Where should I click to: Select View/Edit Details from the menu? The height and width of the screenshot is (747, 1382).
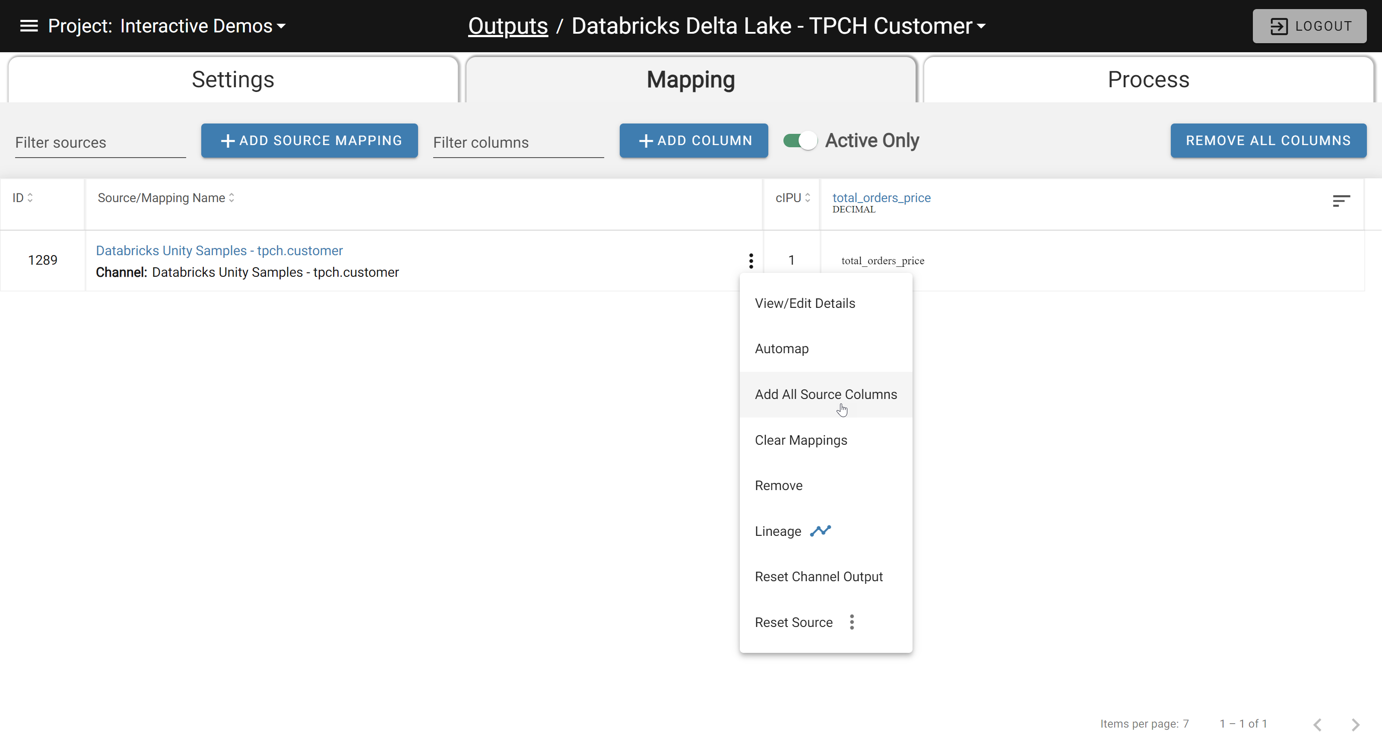[x=826, y=303]
